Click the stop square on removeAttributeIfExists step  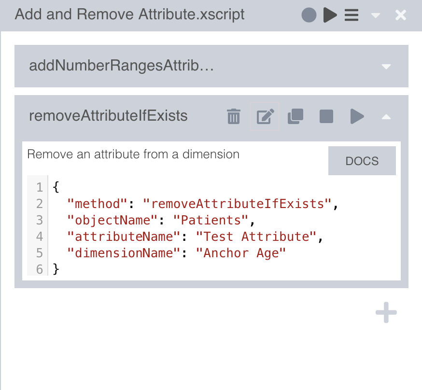[326, 116]
